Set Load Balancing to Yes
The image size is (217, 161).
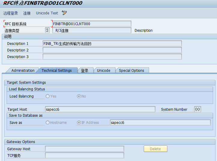click(x=47, y=96)
